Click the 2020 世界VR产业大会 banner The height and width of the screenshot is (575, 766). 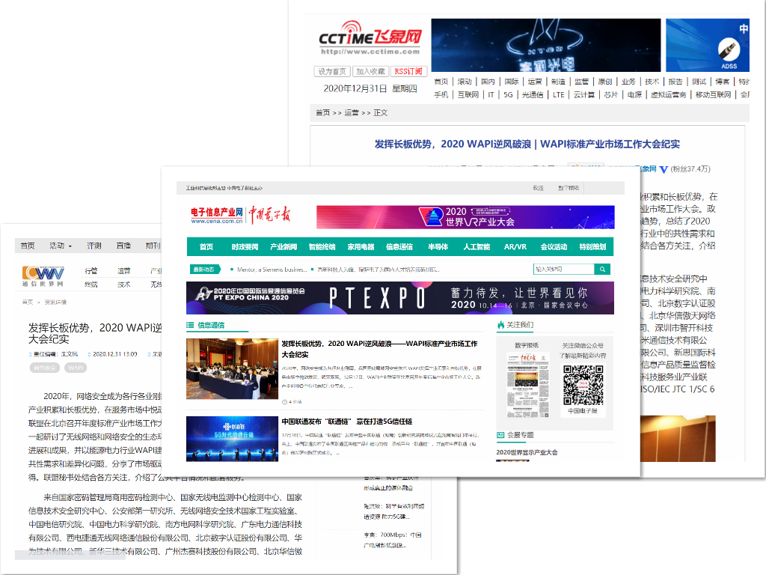click(x=465, y=217)
